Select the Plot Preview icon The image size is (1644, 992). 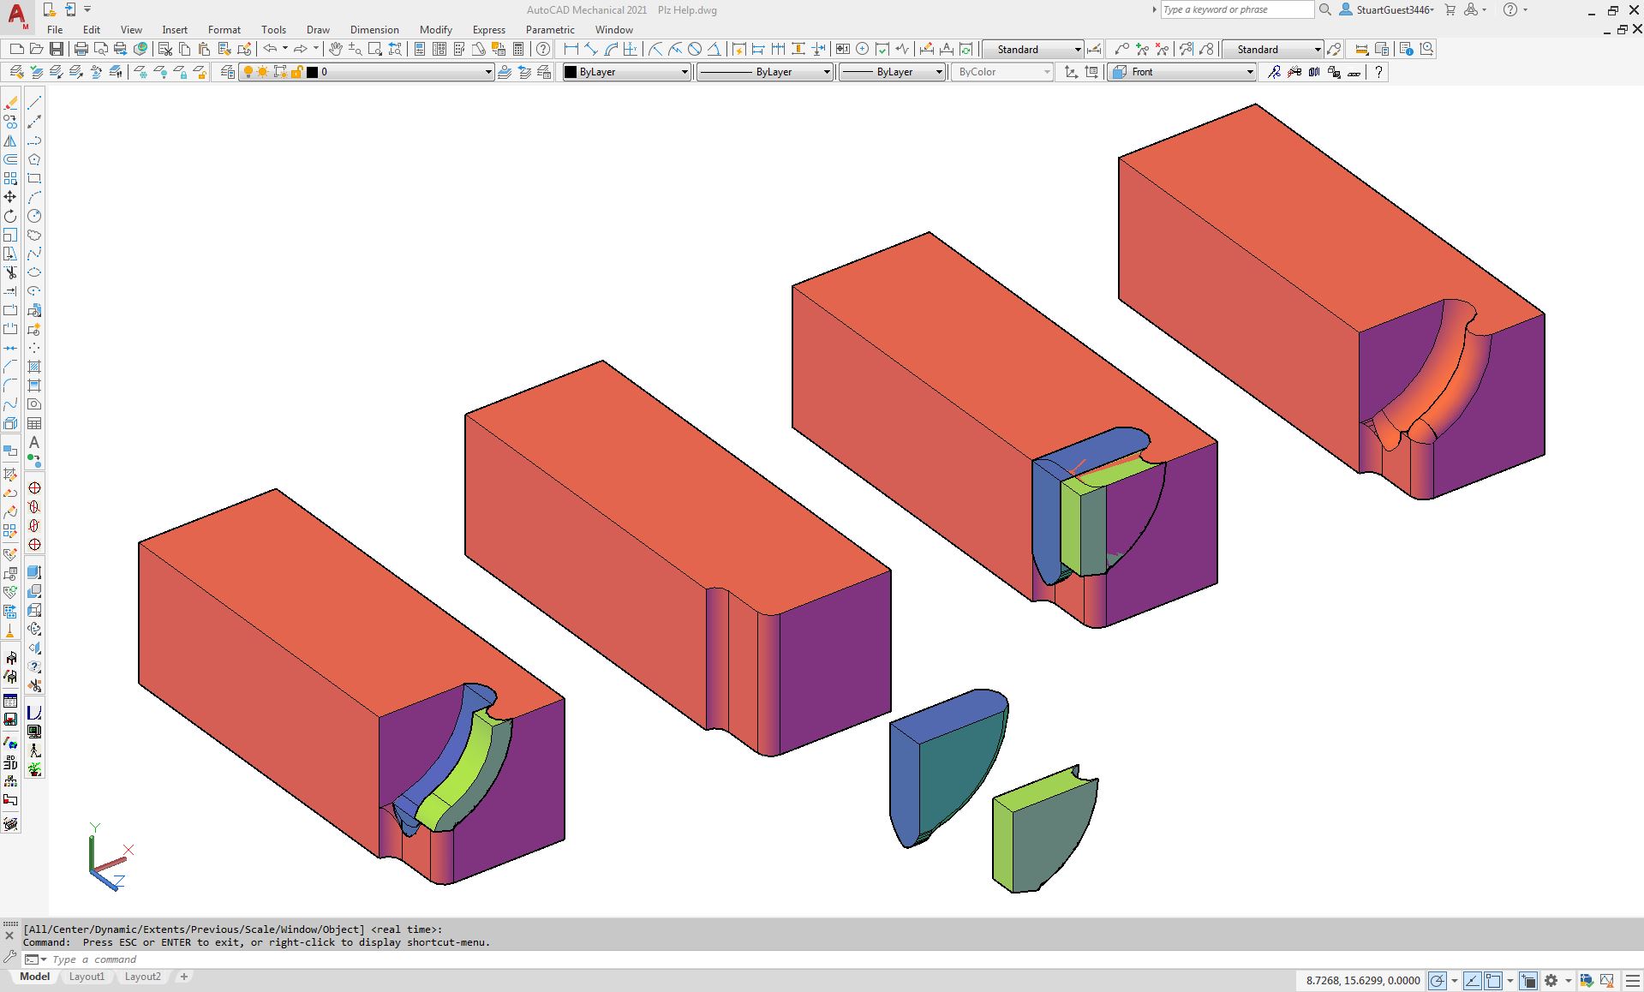[x=101, y=49]
